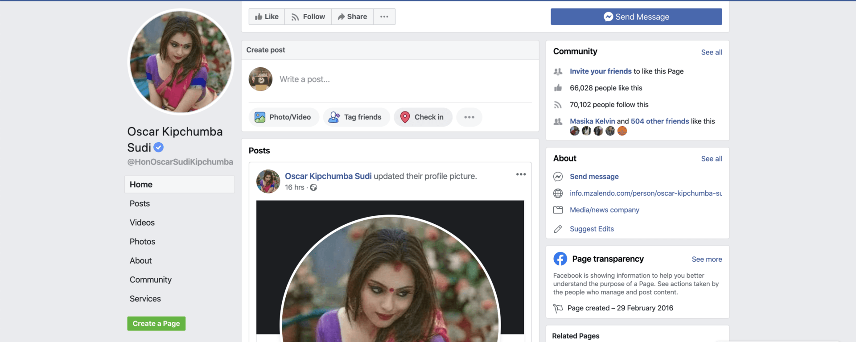Viewport: 856px width, 342px height.
Task: Go to the Videos sidebar item
Action: tap(142, 223)
